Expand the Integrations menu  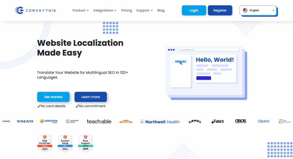pyautogui.click(x=105, y=11)
